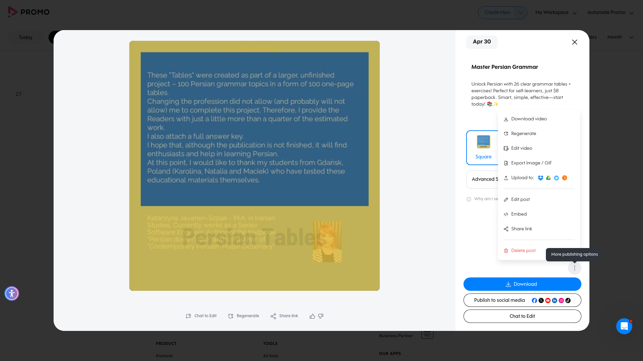Publish the post to YouTube
This screenshot has width=643, height=361.
548,300
